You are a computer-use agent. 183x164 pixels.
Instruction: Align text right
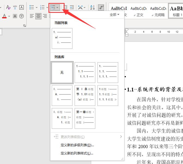[x=45, y=16]
